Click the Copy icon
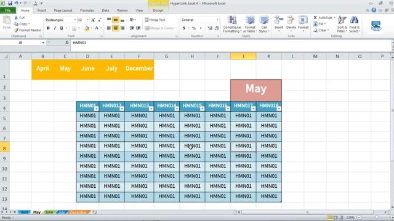The image size is (394, 221). (x=16, y=24)
